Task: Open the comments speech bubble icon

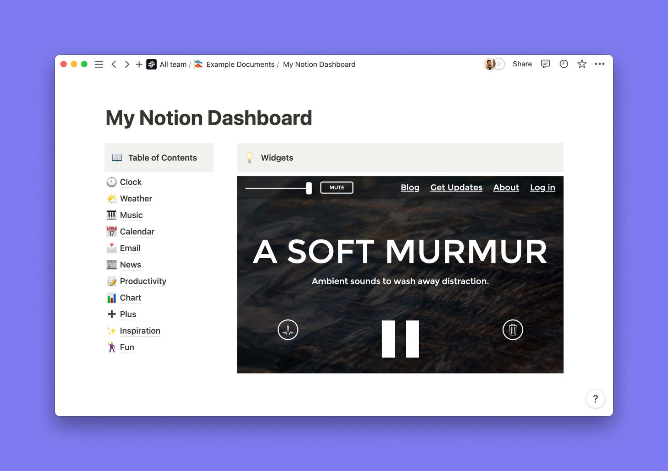Action: [545, 64]
